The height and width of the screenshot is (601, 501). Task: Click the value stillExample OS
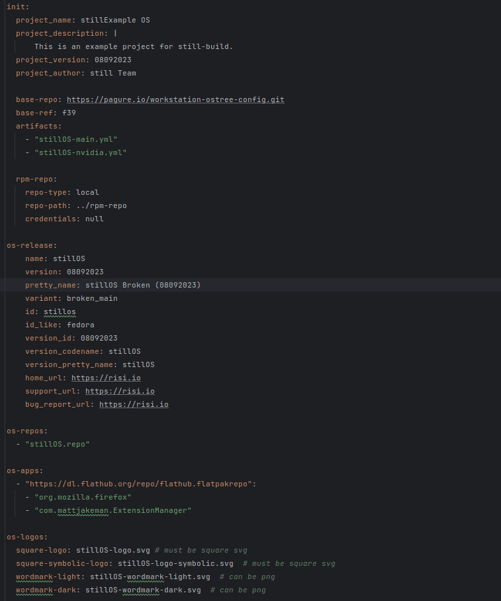pos(115,20)
